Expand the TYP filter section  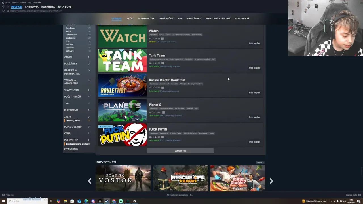(77, 103)
